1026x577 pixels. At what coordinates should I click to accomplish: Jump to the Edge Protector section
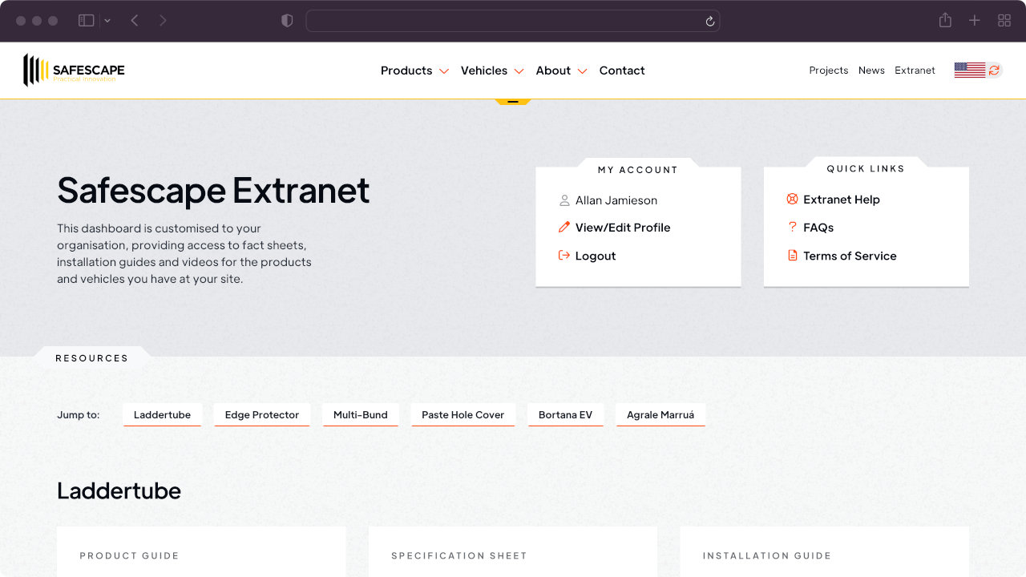tap(262, 415)
